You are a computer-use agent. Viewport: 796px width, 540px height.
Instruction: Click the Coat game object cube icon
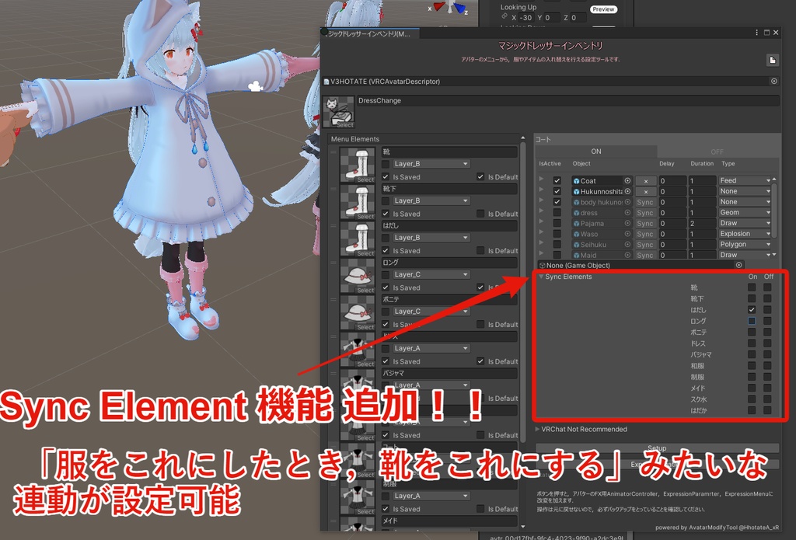(x=576, y=181)
